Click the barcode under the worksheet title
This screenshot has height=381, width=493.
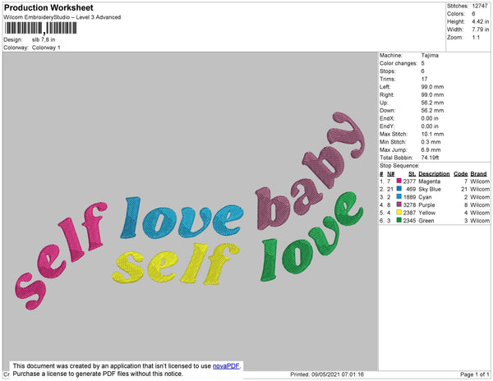(41, 29)
